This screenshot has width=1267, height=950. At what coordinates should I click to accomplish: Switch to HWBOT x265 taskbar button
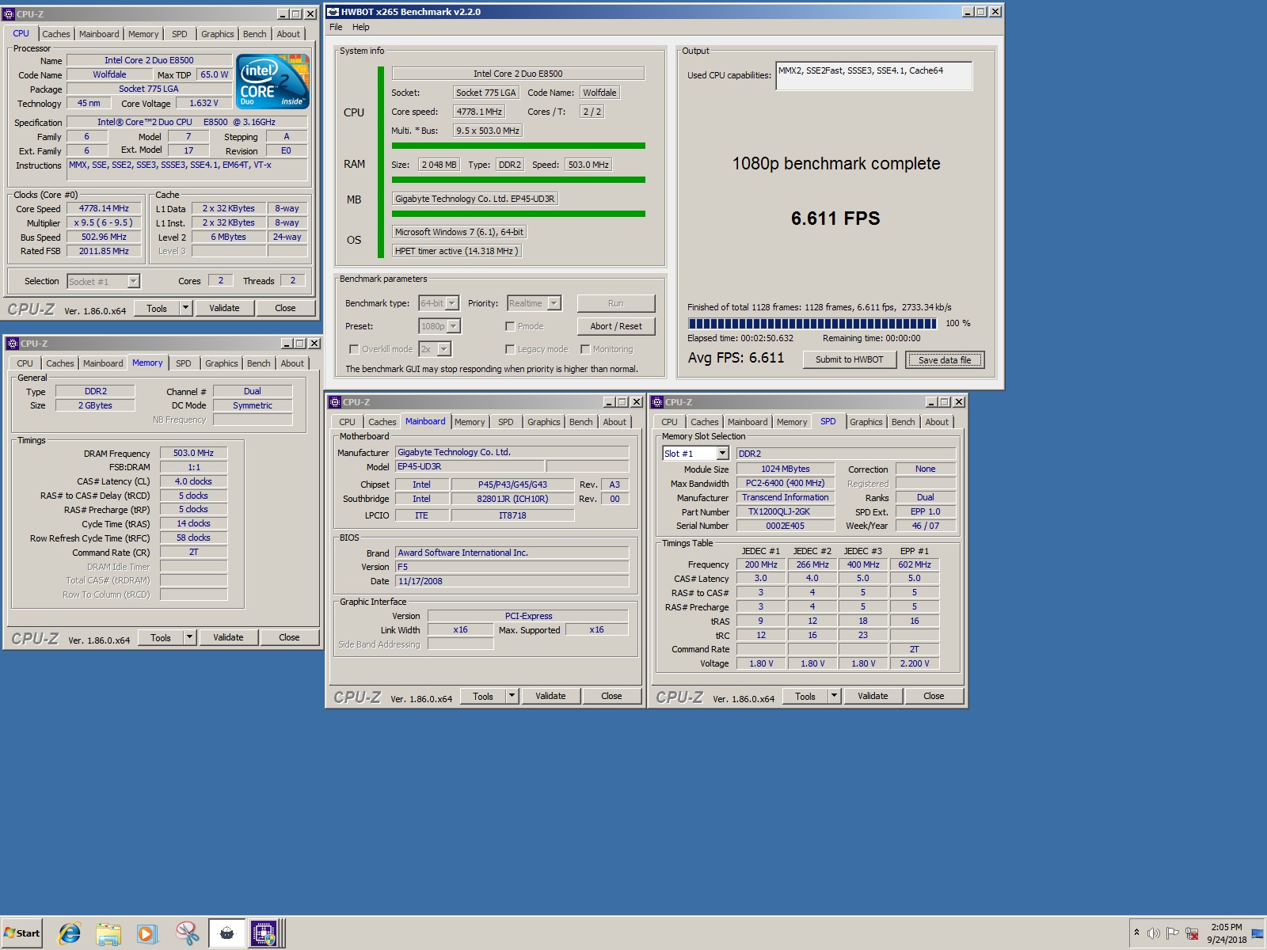point(226,934)
